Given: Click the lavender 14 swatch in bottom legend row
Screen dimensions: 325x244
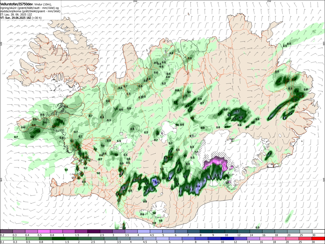Looking at the screenshot, I should tap(253, 238).
